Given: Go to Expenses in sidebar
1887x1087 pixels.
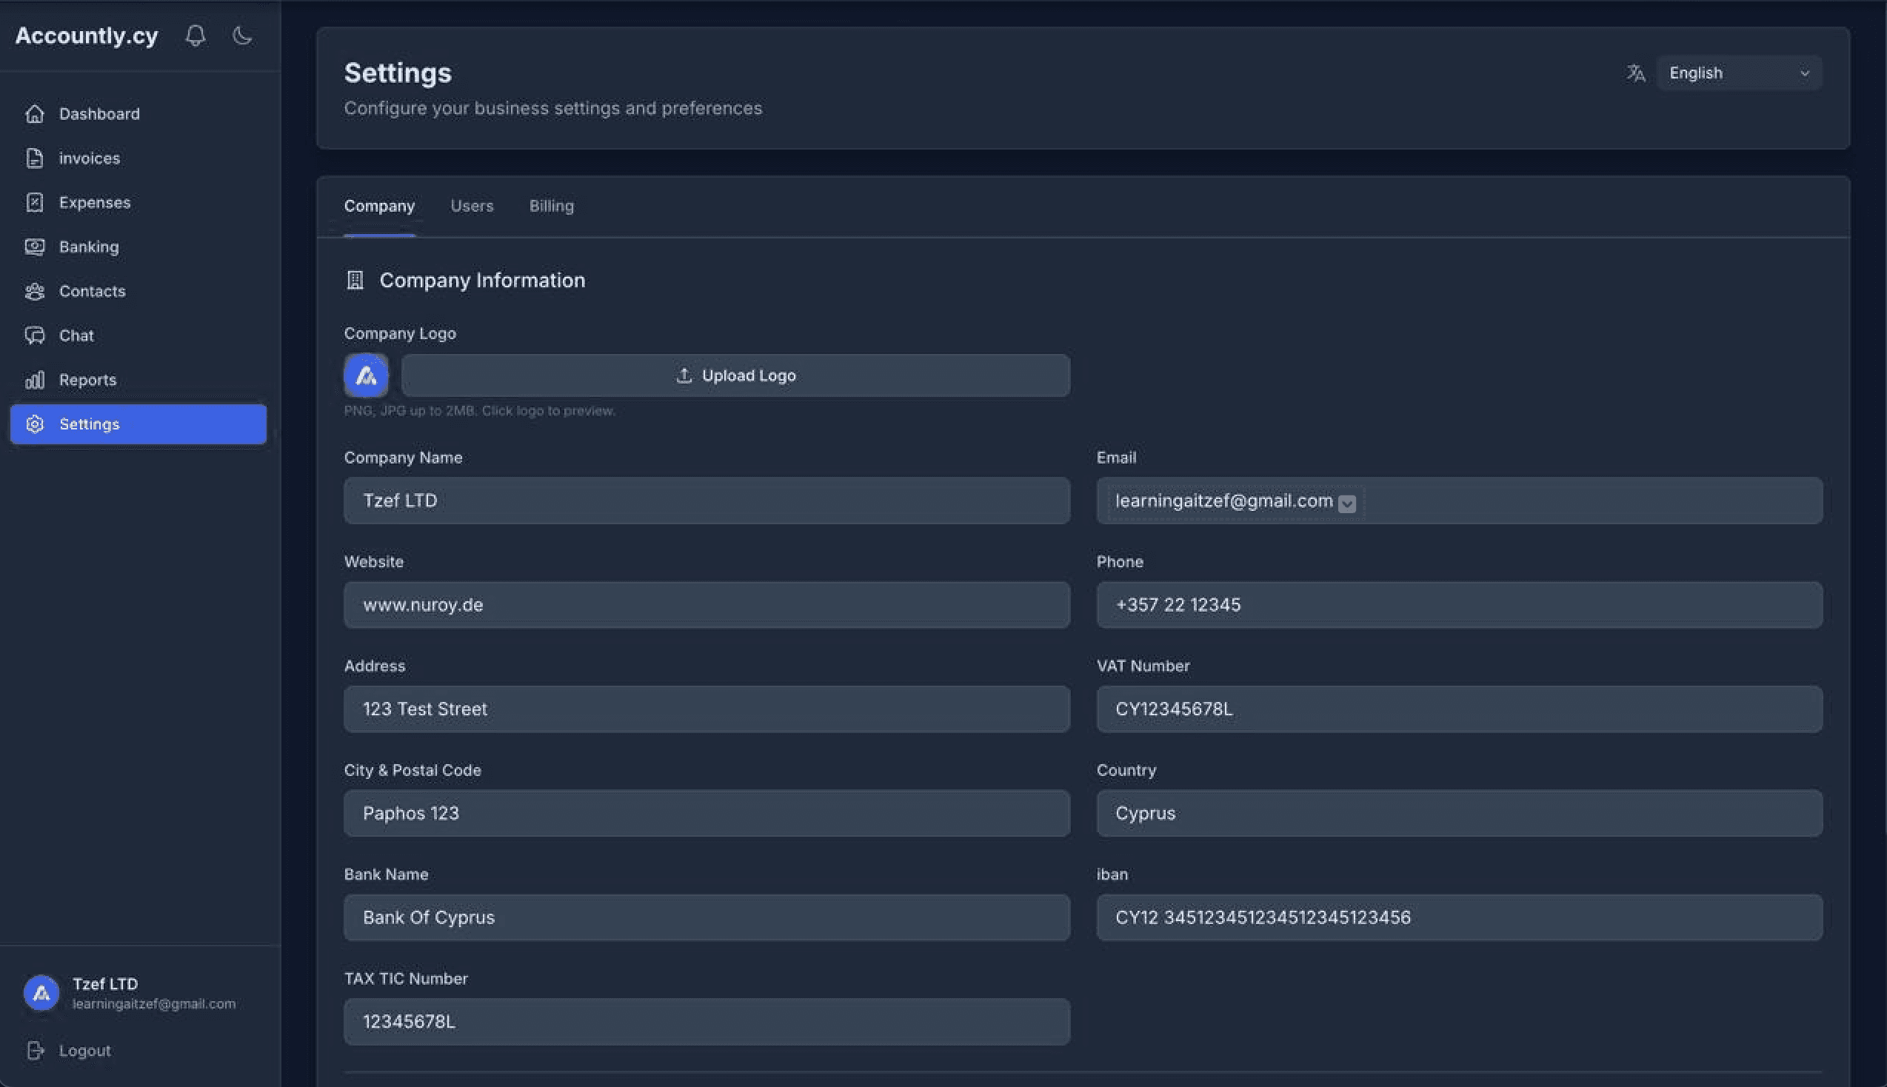Looking at the screenshot, I should (x=94, y=202).
